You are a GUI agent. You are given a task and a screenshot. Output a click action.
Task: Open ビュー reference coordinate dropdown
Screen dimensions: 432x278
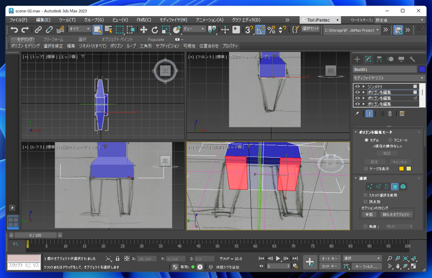point(194,29)
